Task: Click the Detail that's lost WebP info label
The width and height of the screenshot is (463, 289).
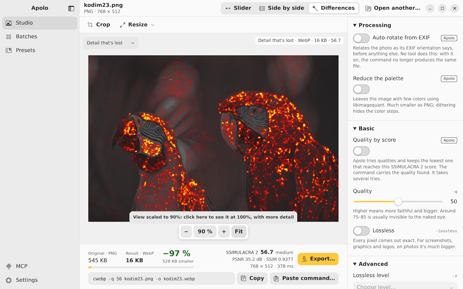Action: [x=300, y=40]
